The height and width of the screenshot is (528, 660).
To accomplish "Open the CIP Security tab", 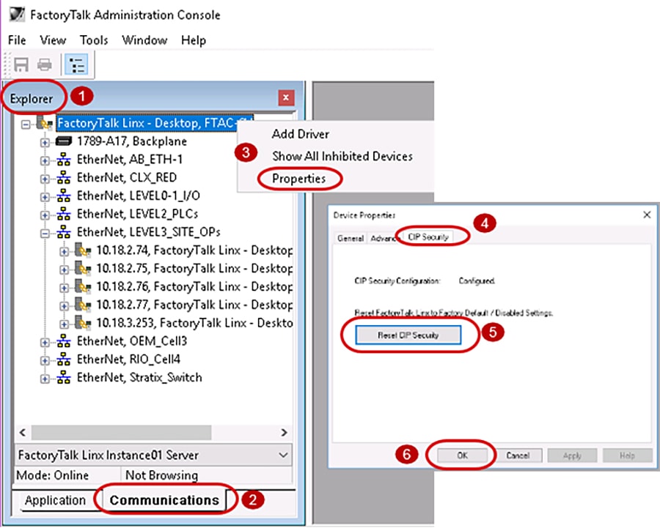I will pos(428,237).
